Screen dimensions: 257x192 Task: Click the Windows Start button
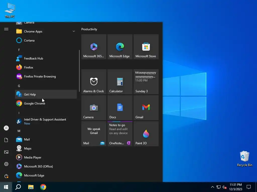6,187
